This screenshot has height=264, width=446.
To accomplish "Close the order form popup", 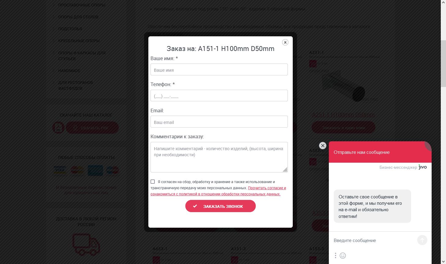I will [285, 42].
